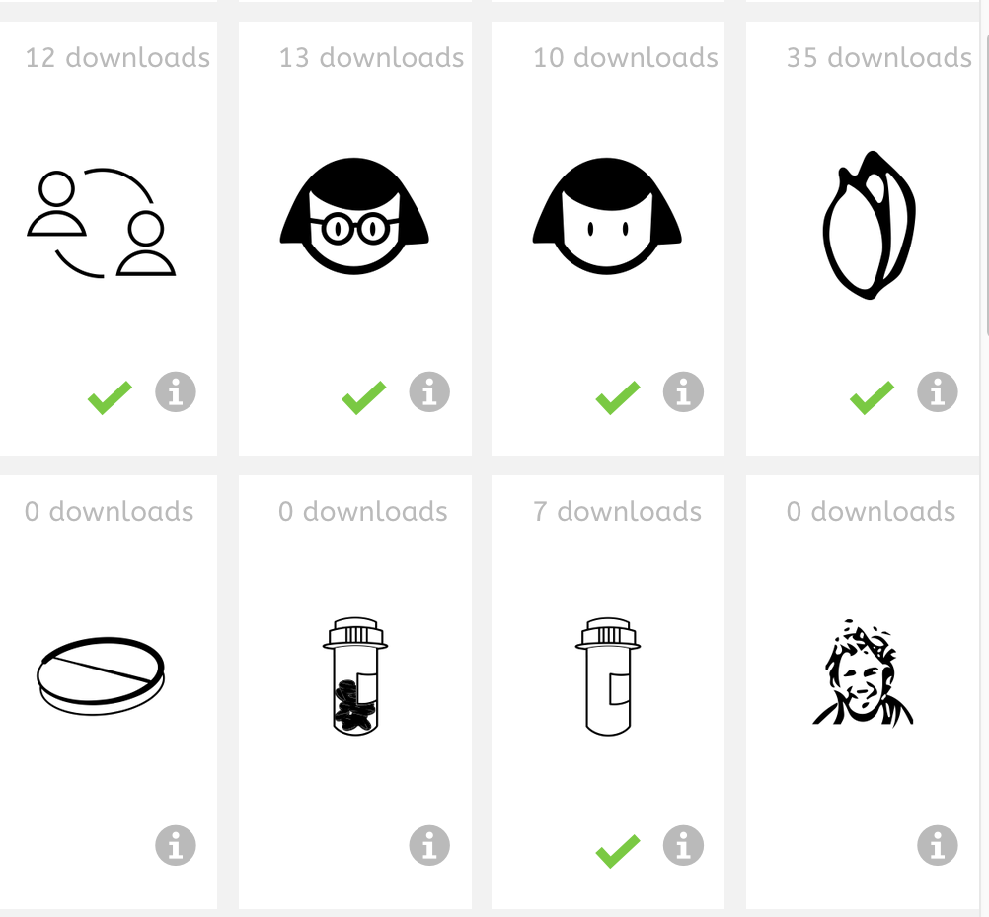Select the split round tablet thumbnail
The image size is (989, 917).
click(x=101, y=675)
